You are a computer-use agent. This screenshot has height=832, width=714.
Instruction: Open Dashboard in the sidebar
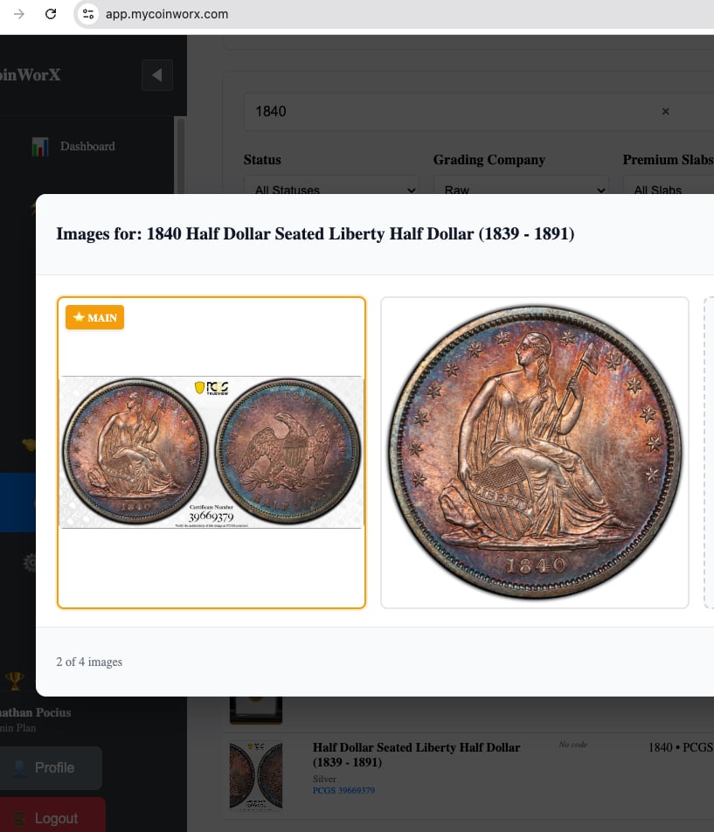87,147
